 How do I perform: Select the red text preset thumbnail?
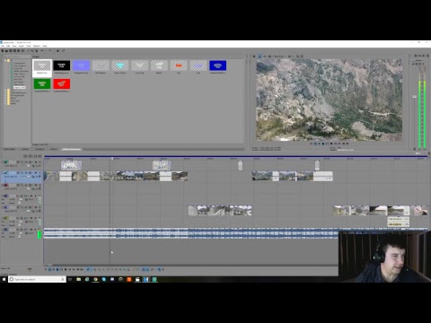pyautogui.click(x=179, y=65)
